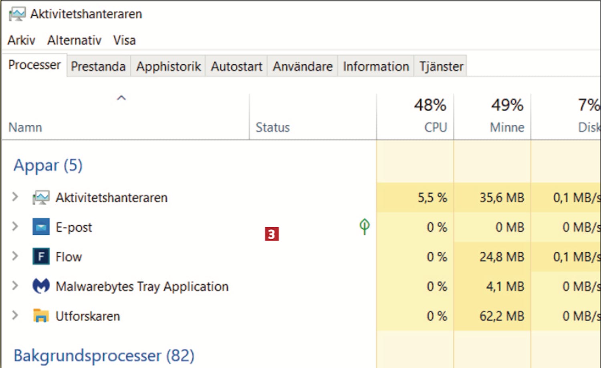The image size is (601, 368).
Task: Expand the E-post process group
Action: click(x=15, y=226)
